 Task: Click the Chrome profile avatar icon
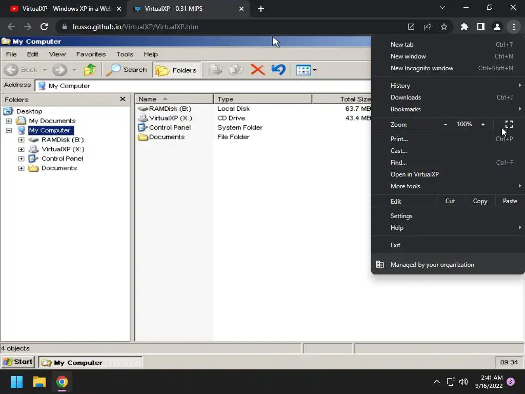pyautogui.click(x=497, y=27)
